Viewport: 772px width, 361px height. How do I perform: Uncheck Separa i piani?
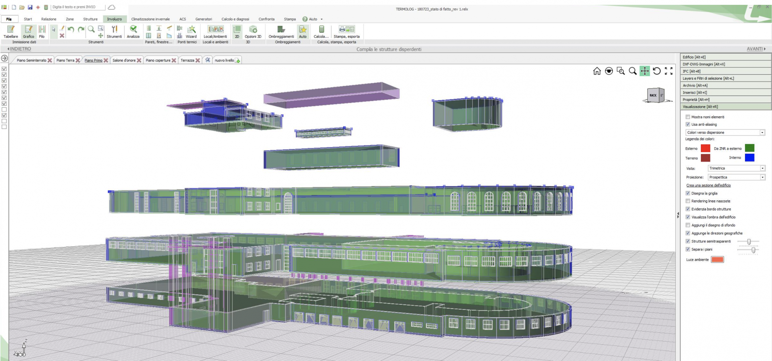[x=688, y=249]
